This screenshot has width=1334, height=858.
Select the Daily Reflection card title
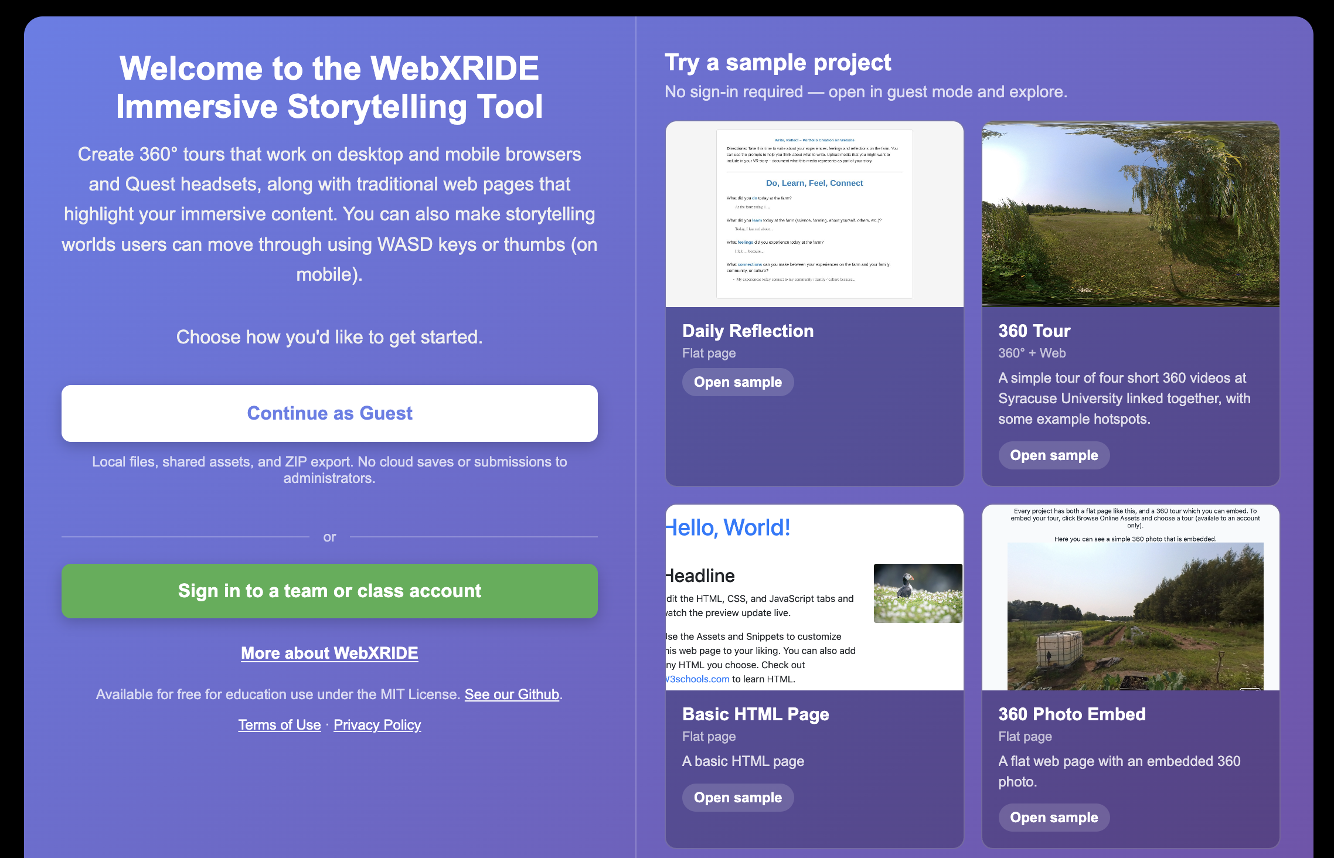tap(748, 331)
